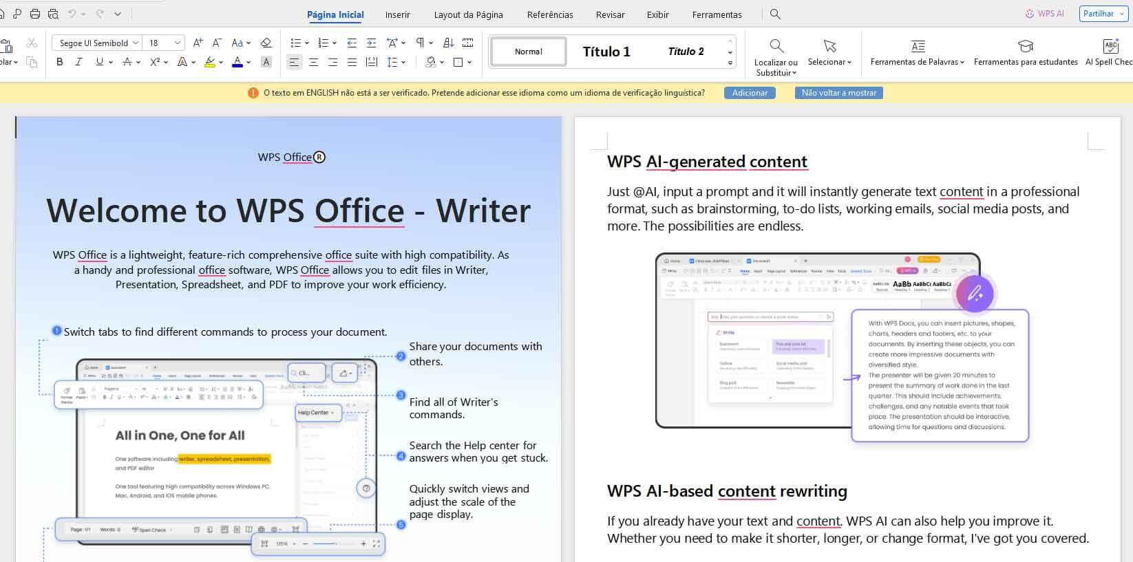The height and width of the screenshot is (562, 1133).
Task: Switch to Layout da Página tab
Action: (468, 14)
